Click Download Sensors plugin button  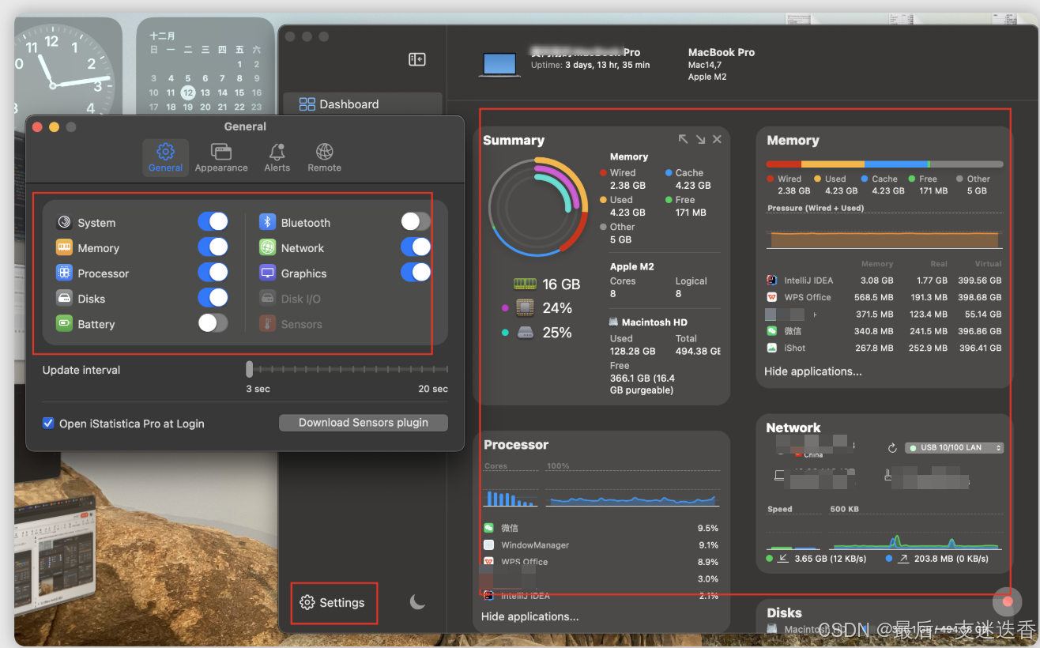[364, 423]
